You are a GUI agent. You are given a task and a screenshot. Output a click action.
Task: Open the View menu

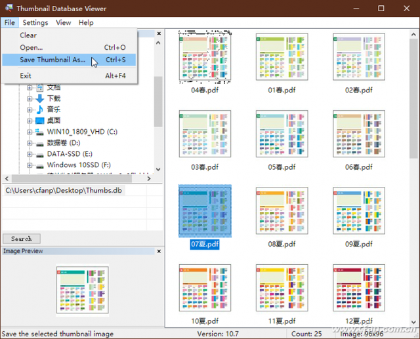pyautogui.click(x=64, y=23)
